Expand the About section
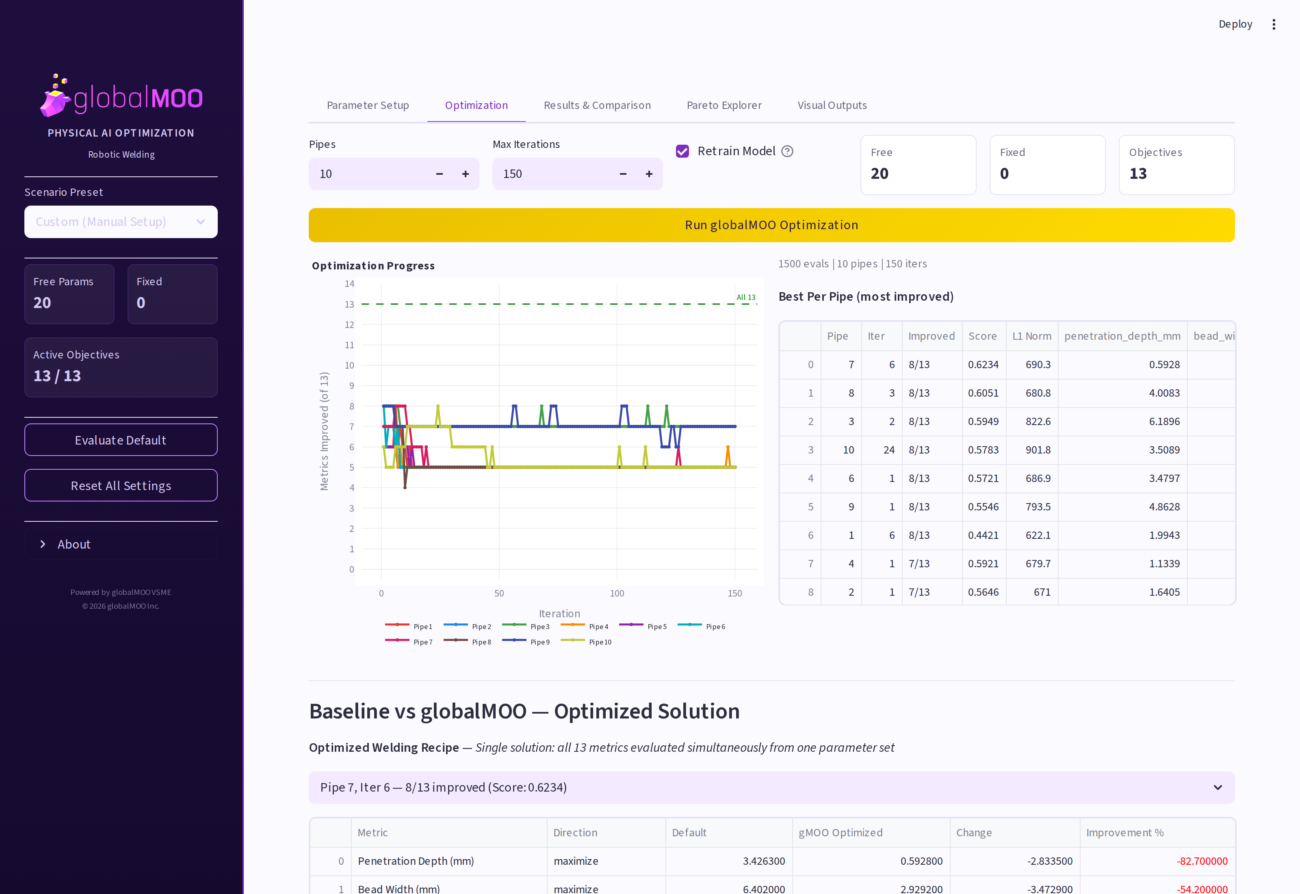The image size is (1300, 894). point(121,544)
